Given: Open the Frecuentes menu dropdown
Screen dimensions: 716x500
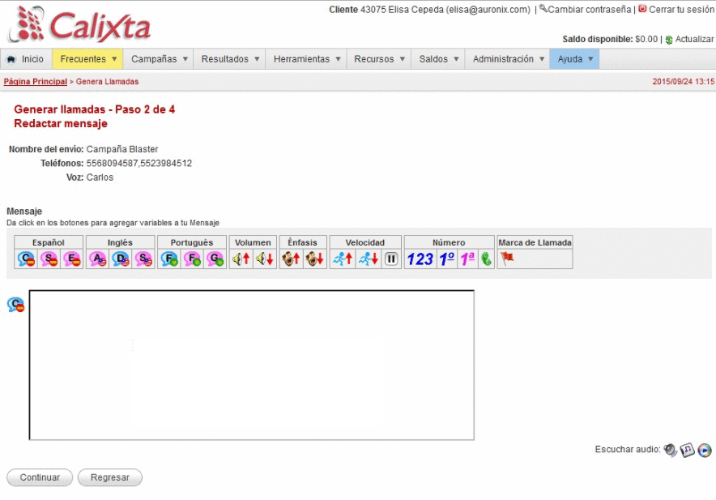Looking at the screenshot, I should coord(86,58).
